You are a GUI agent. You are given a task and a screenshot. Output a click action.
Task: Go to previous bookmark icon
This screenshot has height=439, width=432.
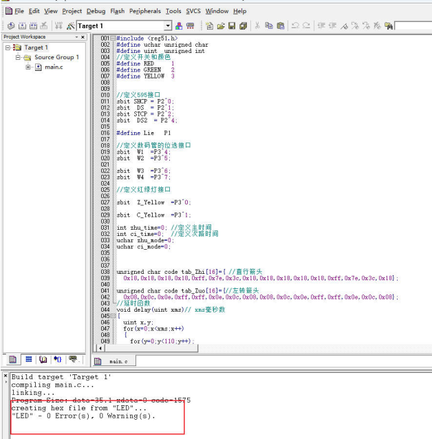pos(366,26)
